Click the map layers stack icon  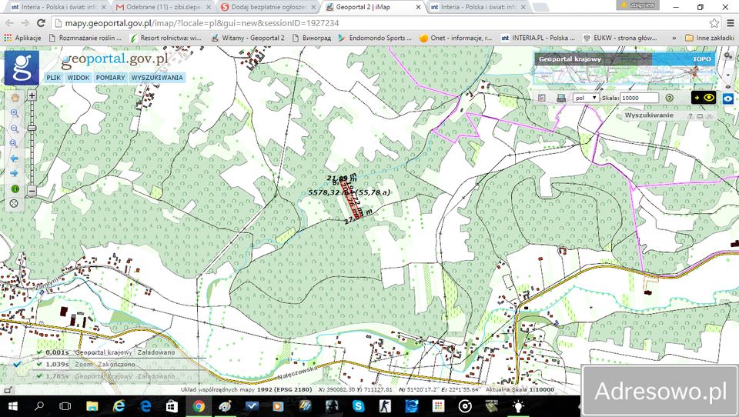point(561,98)
